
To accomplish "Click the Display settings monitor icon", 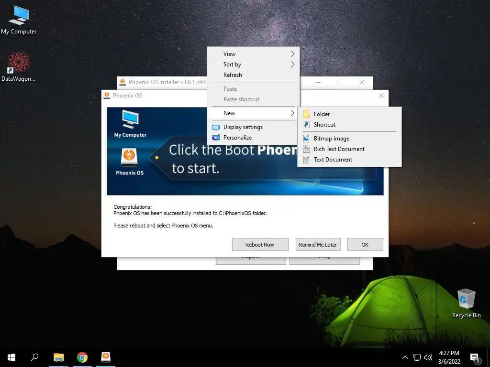I will point(216,127).
